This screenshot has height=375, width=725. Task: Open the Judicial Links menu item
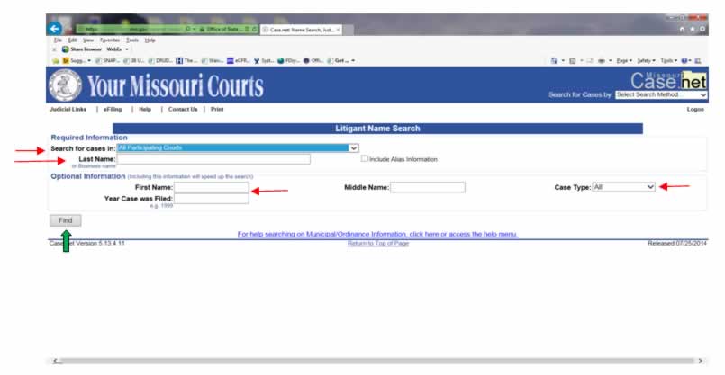click(x=68, y=110)
